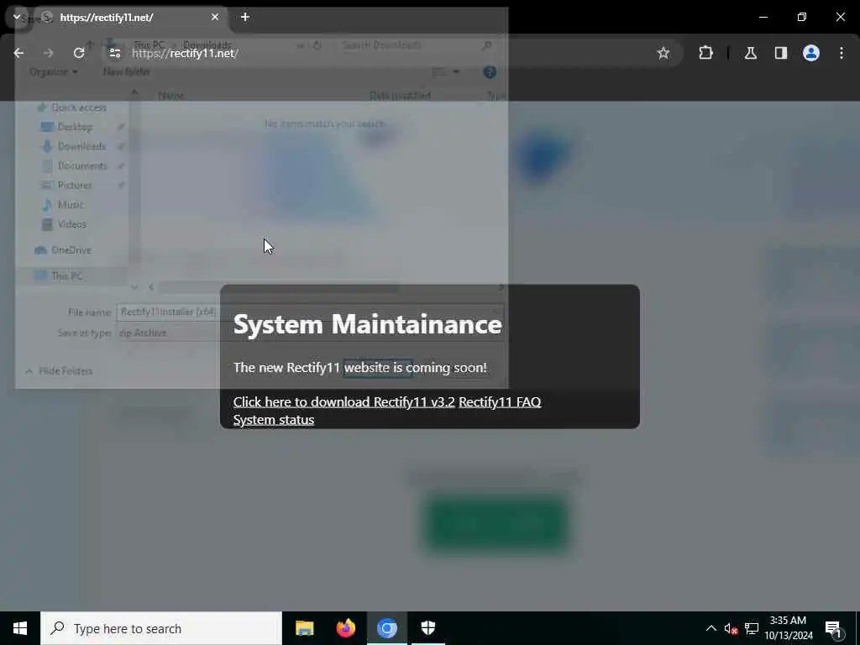Open Organize menu in faded Save dialog
The width and height of the screenshot is (860, 645).
[54, 72]
